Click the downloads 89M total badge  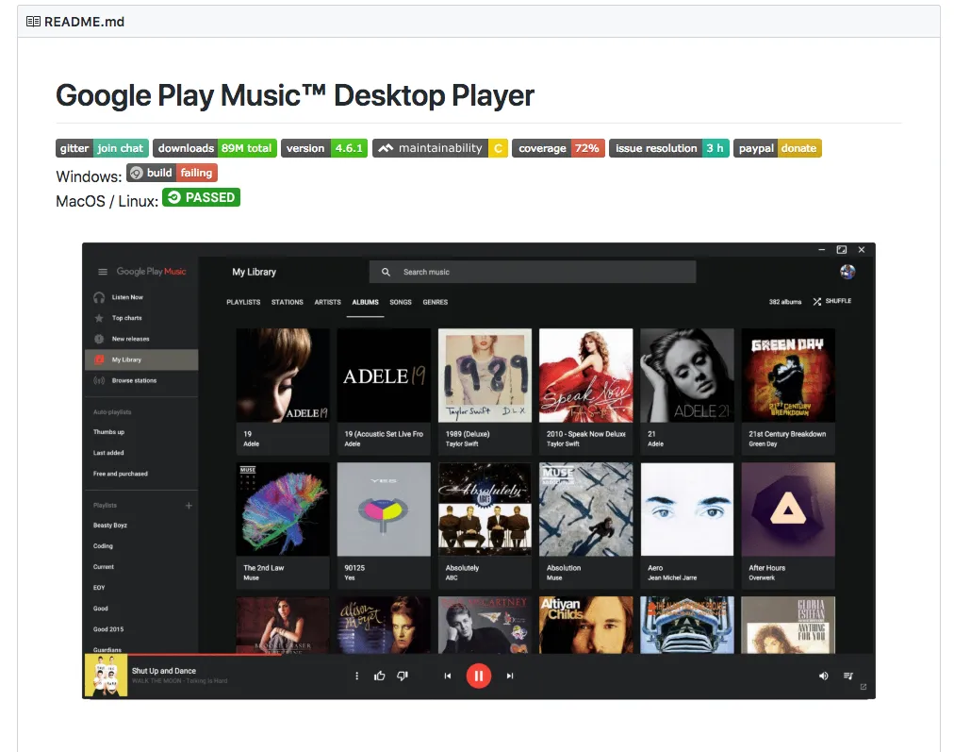coord(215,148)
